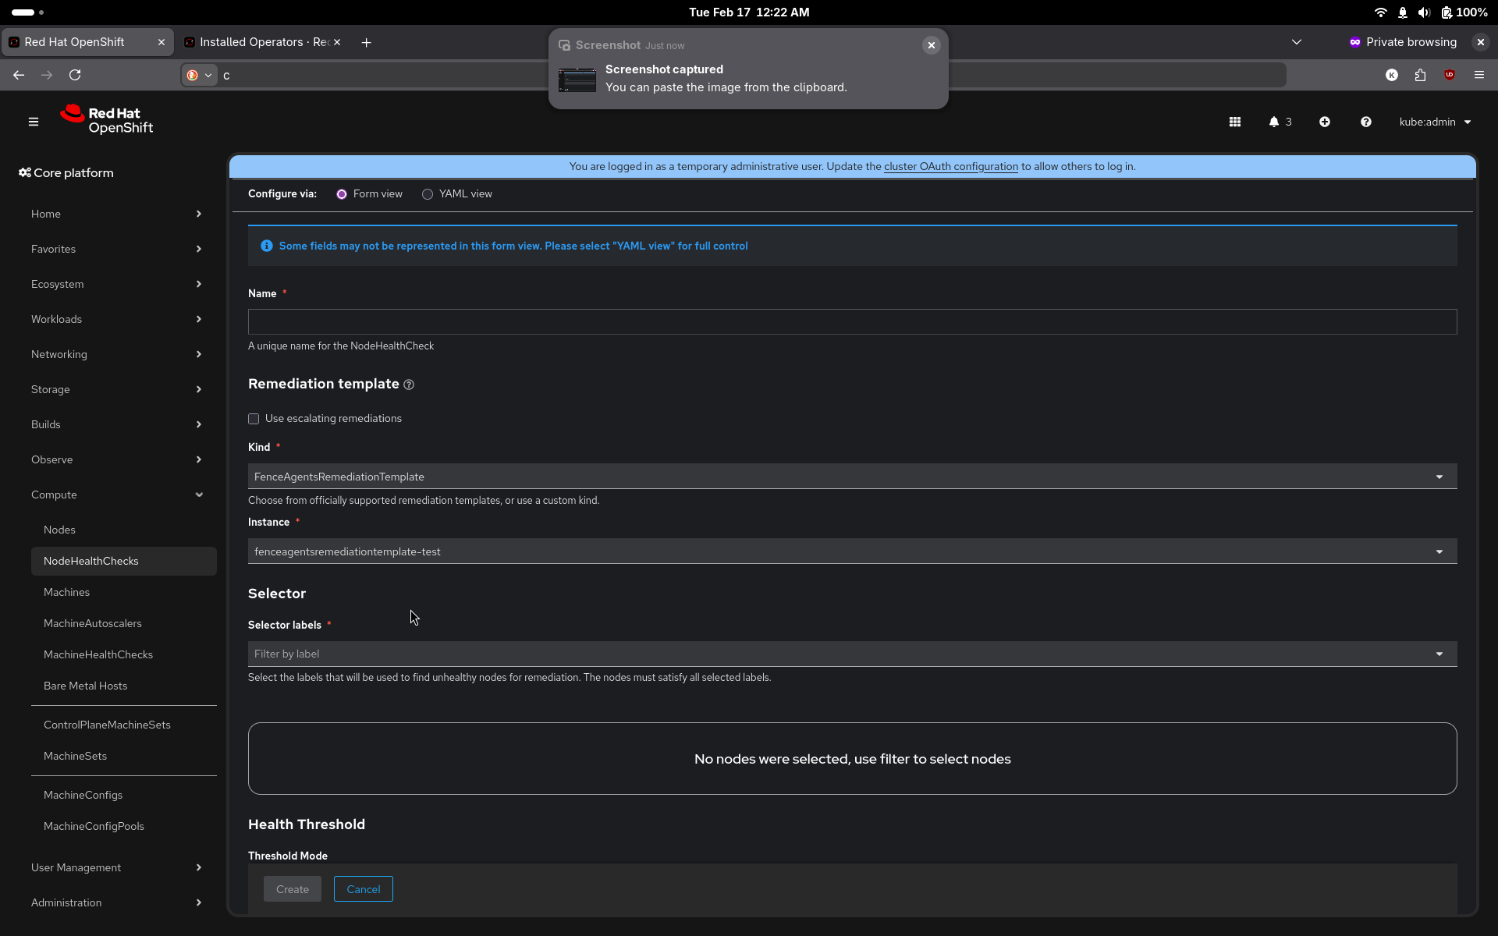Open the Instance dropdown
Image resolution: width=1498 pixels, height=936 pixels.
pos(852,551)
